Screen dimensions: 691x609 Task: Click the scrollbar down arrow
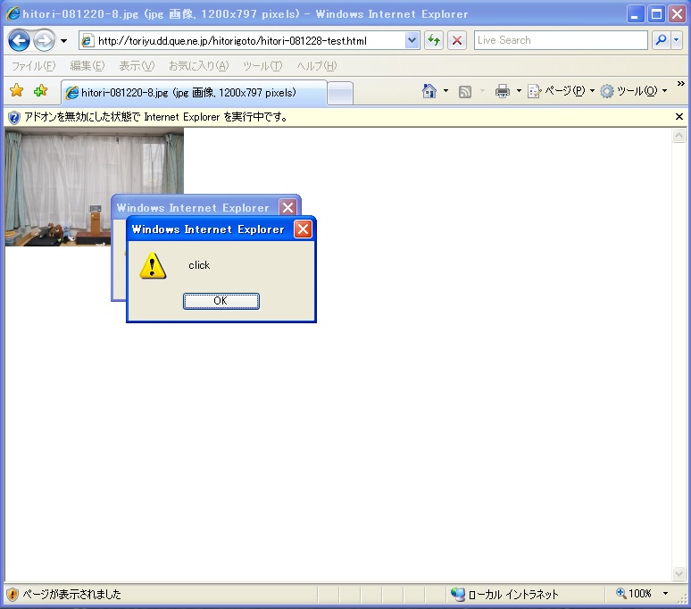679,573
